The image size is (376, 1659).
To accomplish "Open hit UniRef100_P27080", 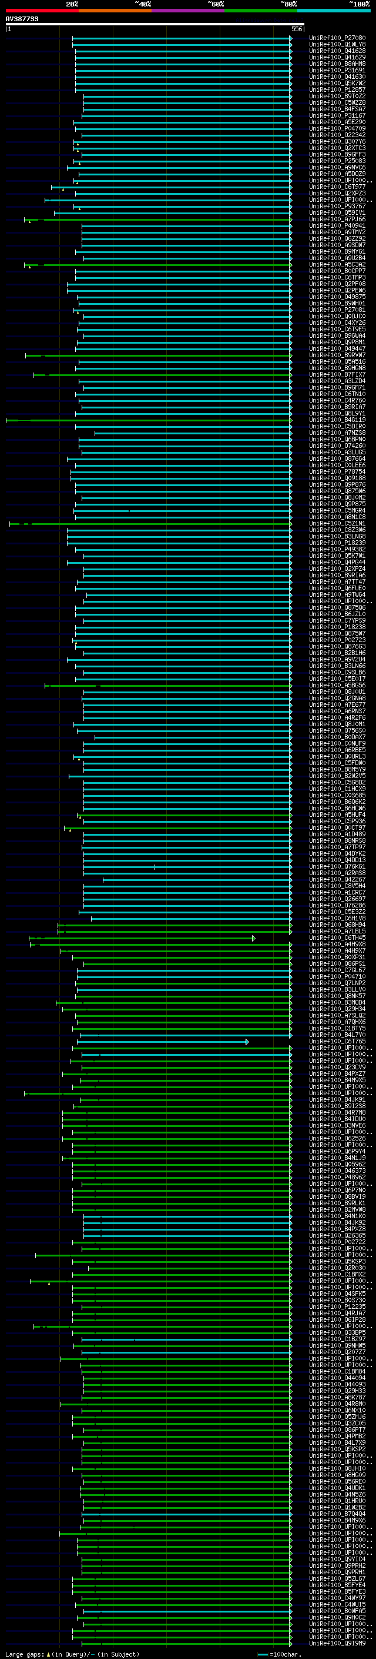I will (337, 38).
